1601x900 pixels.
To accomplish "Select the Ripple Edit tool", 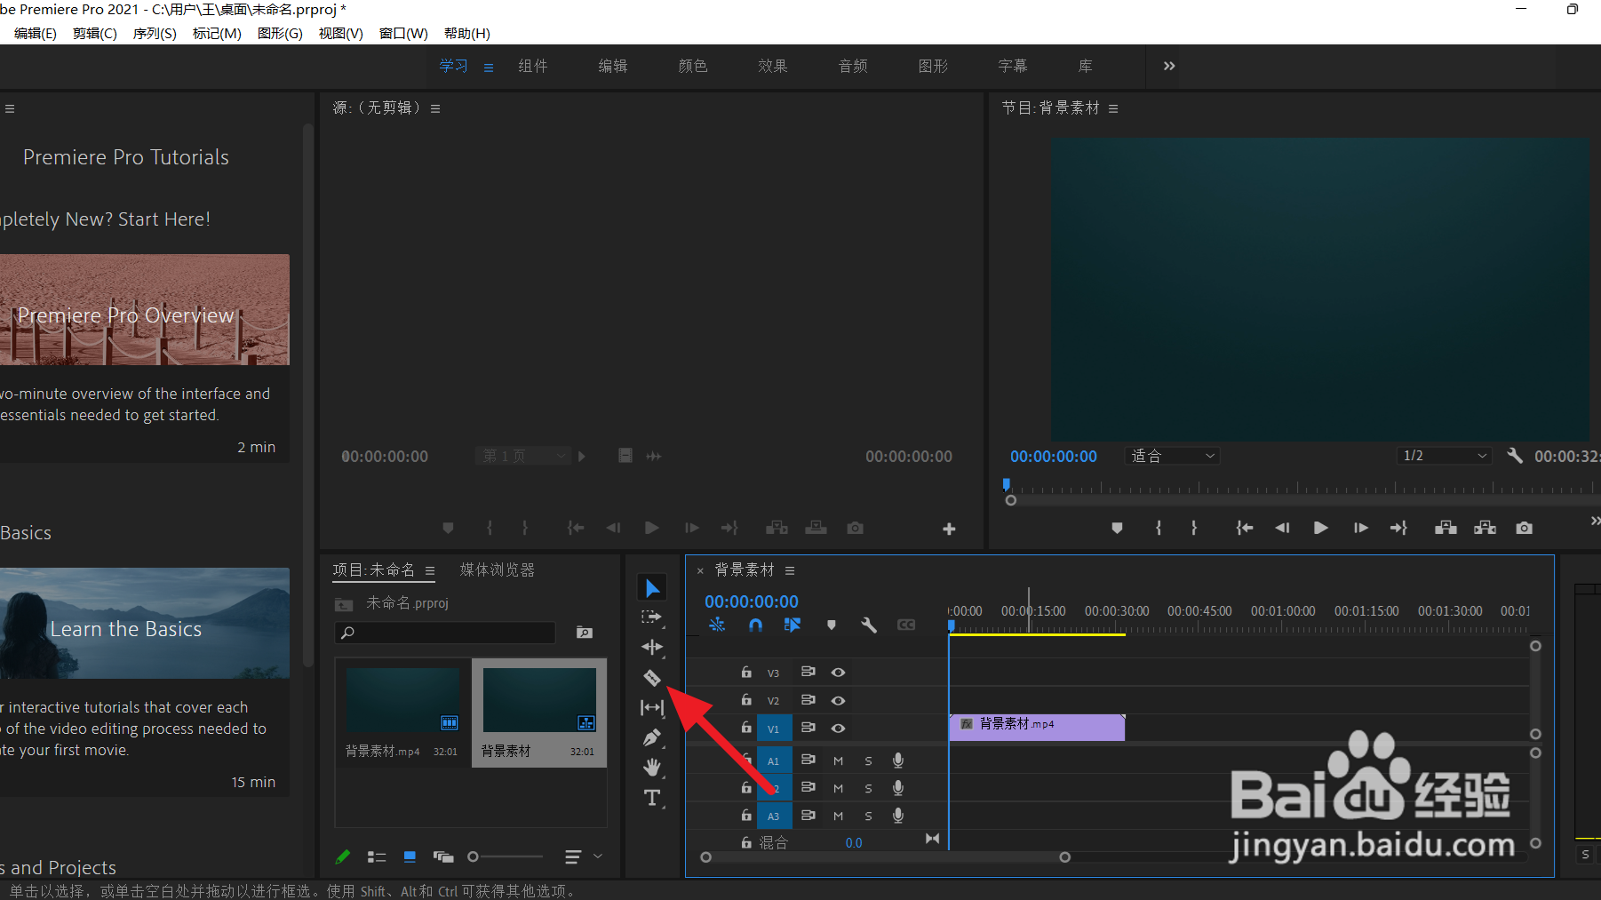I will (652, 647).
